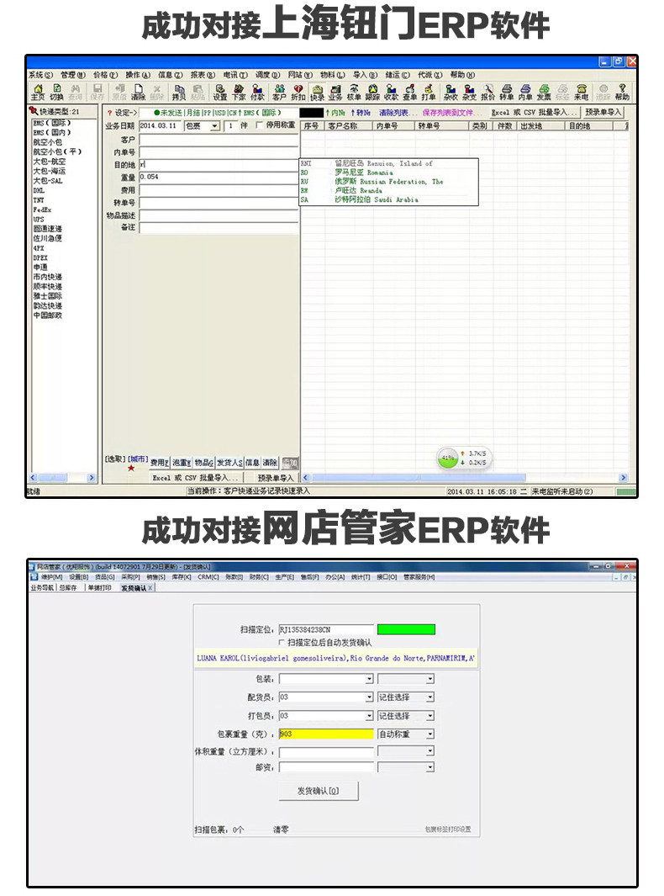Choose 俄罗斯 Russian Federation suggestion

(x=388, y=182)
